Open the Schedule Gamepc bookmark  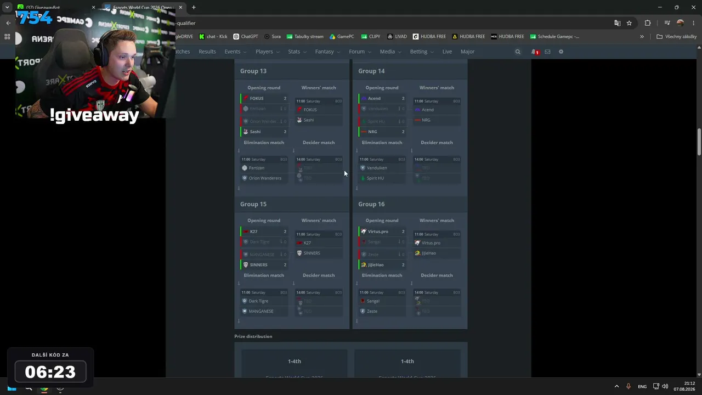tap(554, 37)
